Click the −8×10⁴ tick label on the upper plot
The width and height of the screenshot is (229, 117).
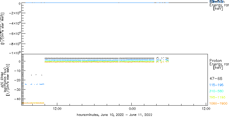pos(15,44)
